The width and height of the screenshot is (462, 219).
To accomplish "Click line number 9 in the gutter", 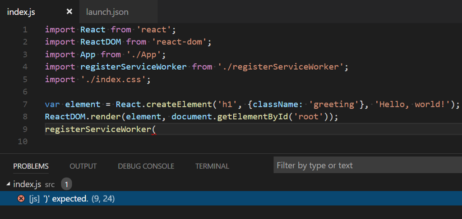I will [x=25, y=130].
